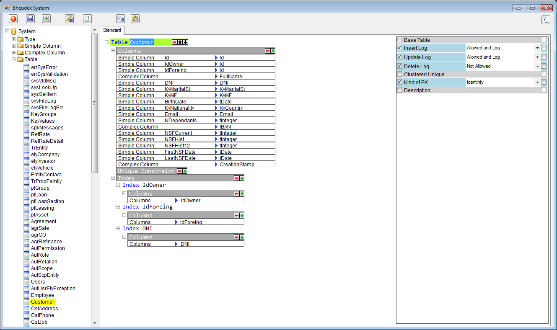Screen dimensions: 557x330
Task: Click the green plus add toolbar icon
Action: [x=46, y=19]
